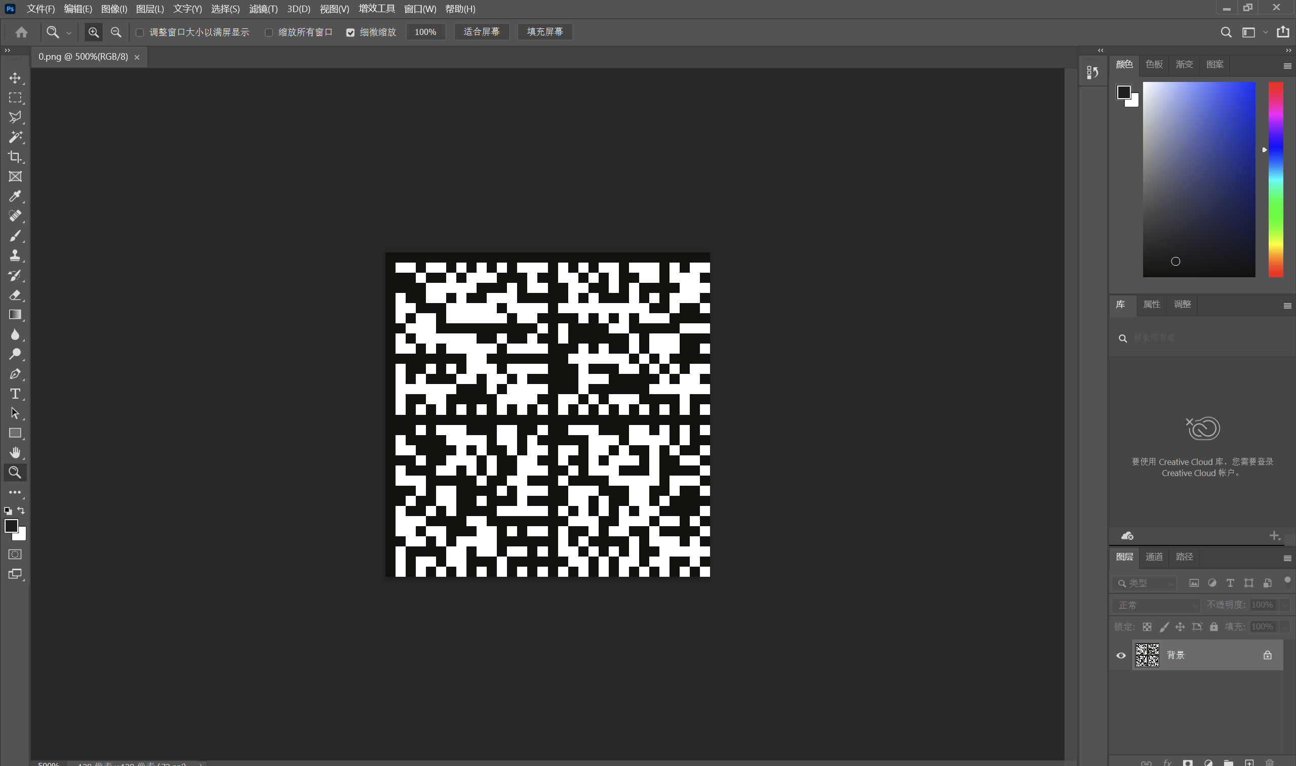Open the search icon at top right
The height and width of the screenshot is (766, 1296).
pos(1226,32)
